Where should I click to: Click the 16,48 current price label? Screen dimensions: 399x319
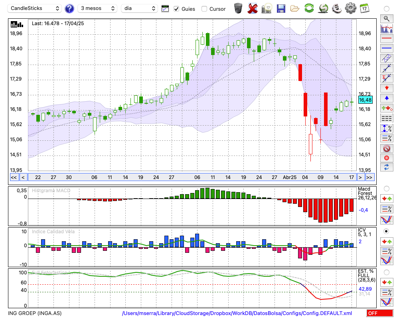pyautogui.click(x=365, y=100)
